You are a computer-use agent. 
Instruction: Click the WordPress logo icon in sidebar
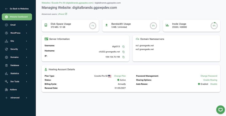coord(6,33)
